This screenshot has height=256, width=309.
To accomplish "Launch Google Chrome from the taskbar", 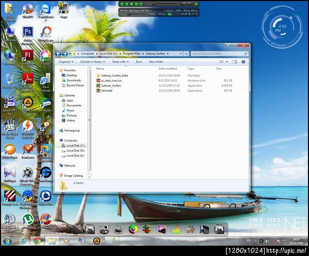I will click(37, 241).
